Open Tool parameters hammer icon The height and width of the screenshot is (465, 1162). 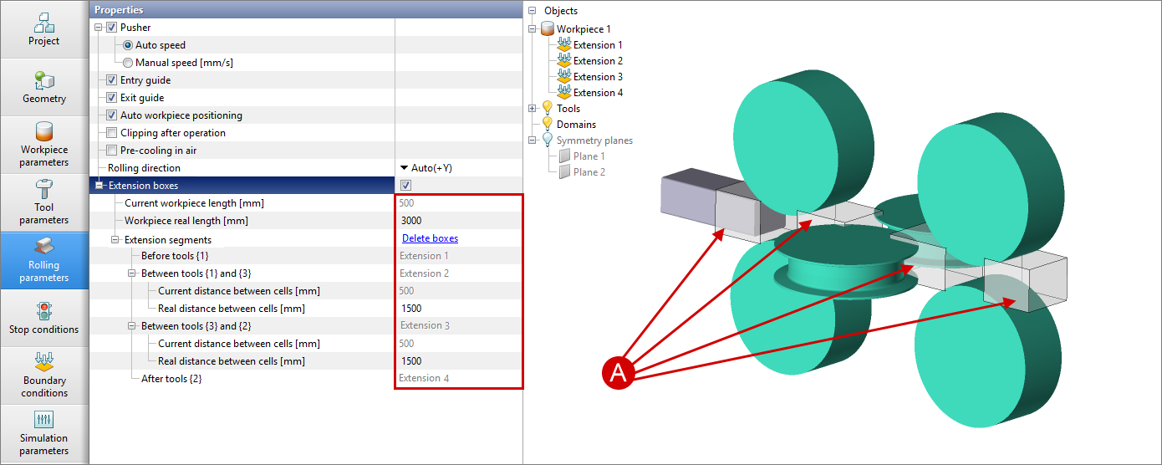coord(43,189)
